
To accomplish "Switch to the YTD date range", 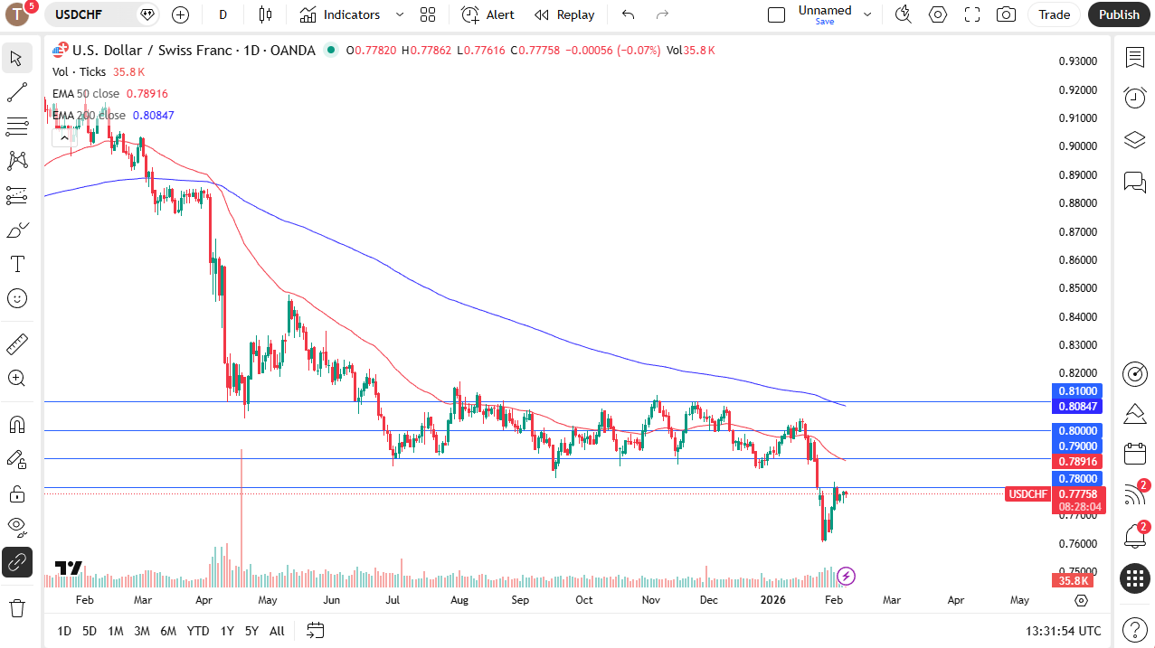I will coord(198,631).
